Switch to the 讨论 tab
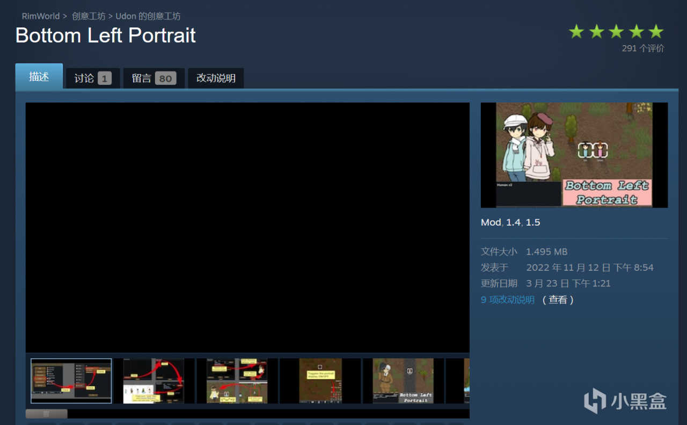This screenshot has width=687, height=425. [93, 78]
